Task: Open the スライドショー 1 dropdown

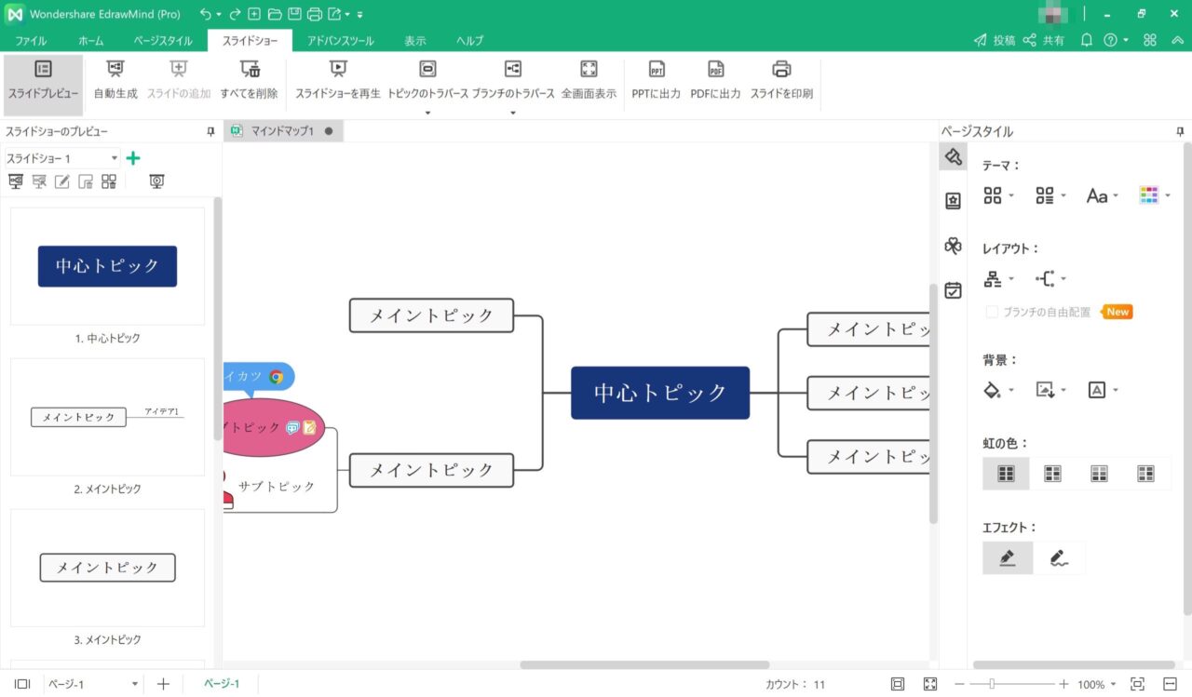Action: 62,158
